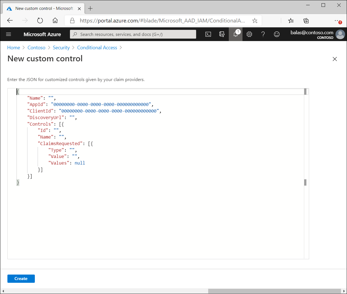Open the favorites list icon
The height and width of the screenshot is (294, 347).
[291, 21]
